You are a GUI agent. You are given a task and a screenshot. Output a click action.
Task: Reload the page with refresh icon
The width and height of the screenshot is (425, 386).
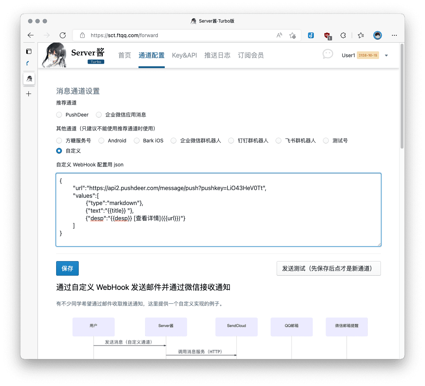pyautogui.click(x=63, y=35)
